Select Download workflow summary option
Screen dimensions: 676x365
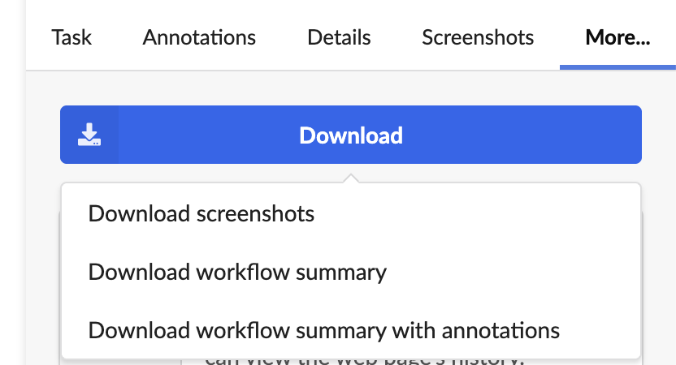[x=351, y=272]
